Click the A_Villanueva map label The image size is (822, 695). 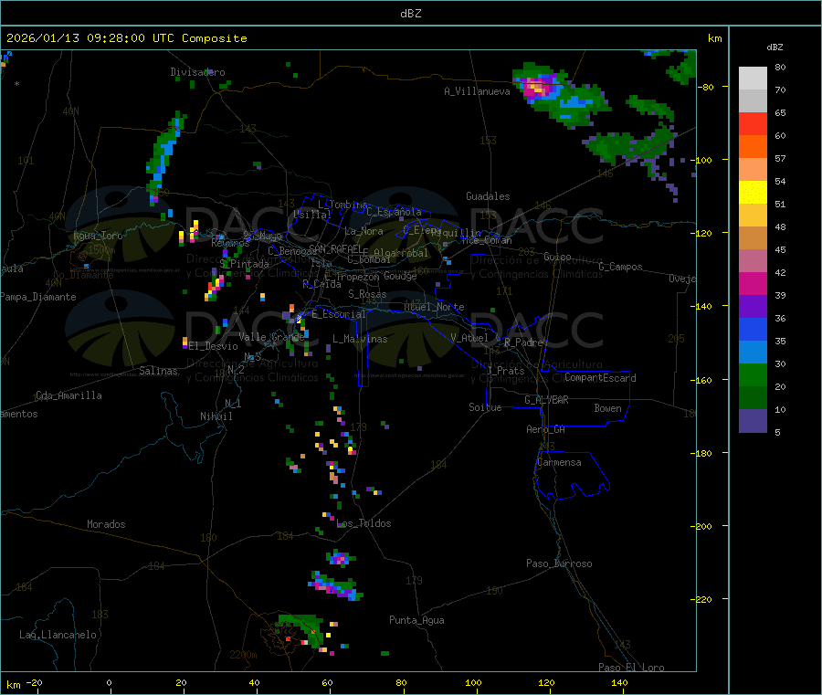[x=477, y=91]
